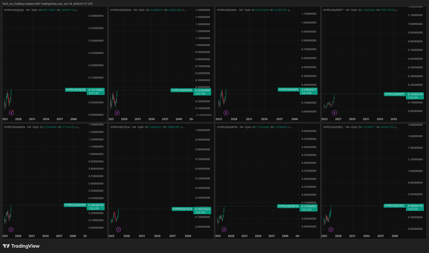Click the 2037 time-axis label in NVDA chart
The image size is (429, 253).
pyautogui.click(x=165, y=119)
